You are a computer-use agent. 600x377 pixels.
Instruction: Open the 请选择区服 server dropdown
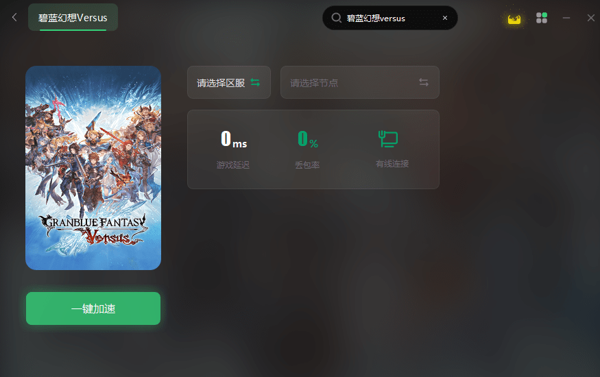pos(229,82)
